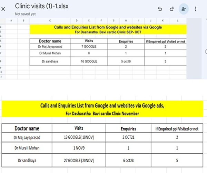Select Enquiries value 2 for Jayaprasad, SEP-OCT table

[x=126, y=47]
